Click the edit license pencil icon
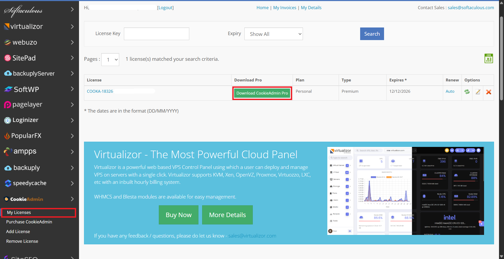 (x=478, y=92)
